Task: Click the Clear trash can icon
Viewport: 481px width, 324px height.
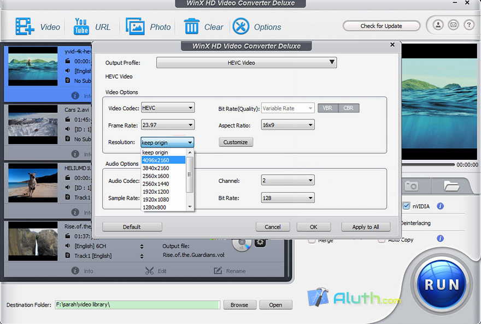Action: pos(191,26)
